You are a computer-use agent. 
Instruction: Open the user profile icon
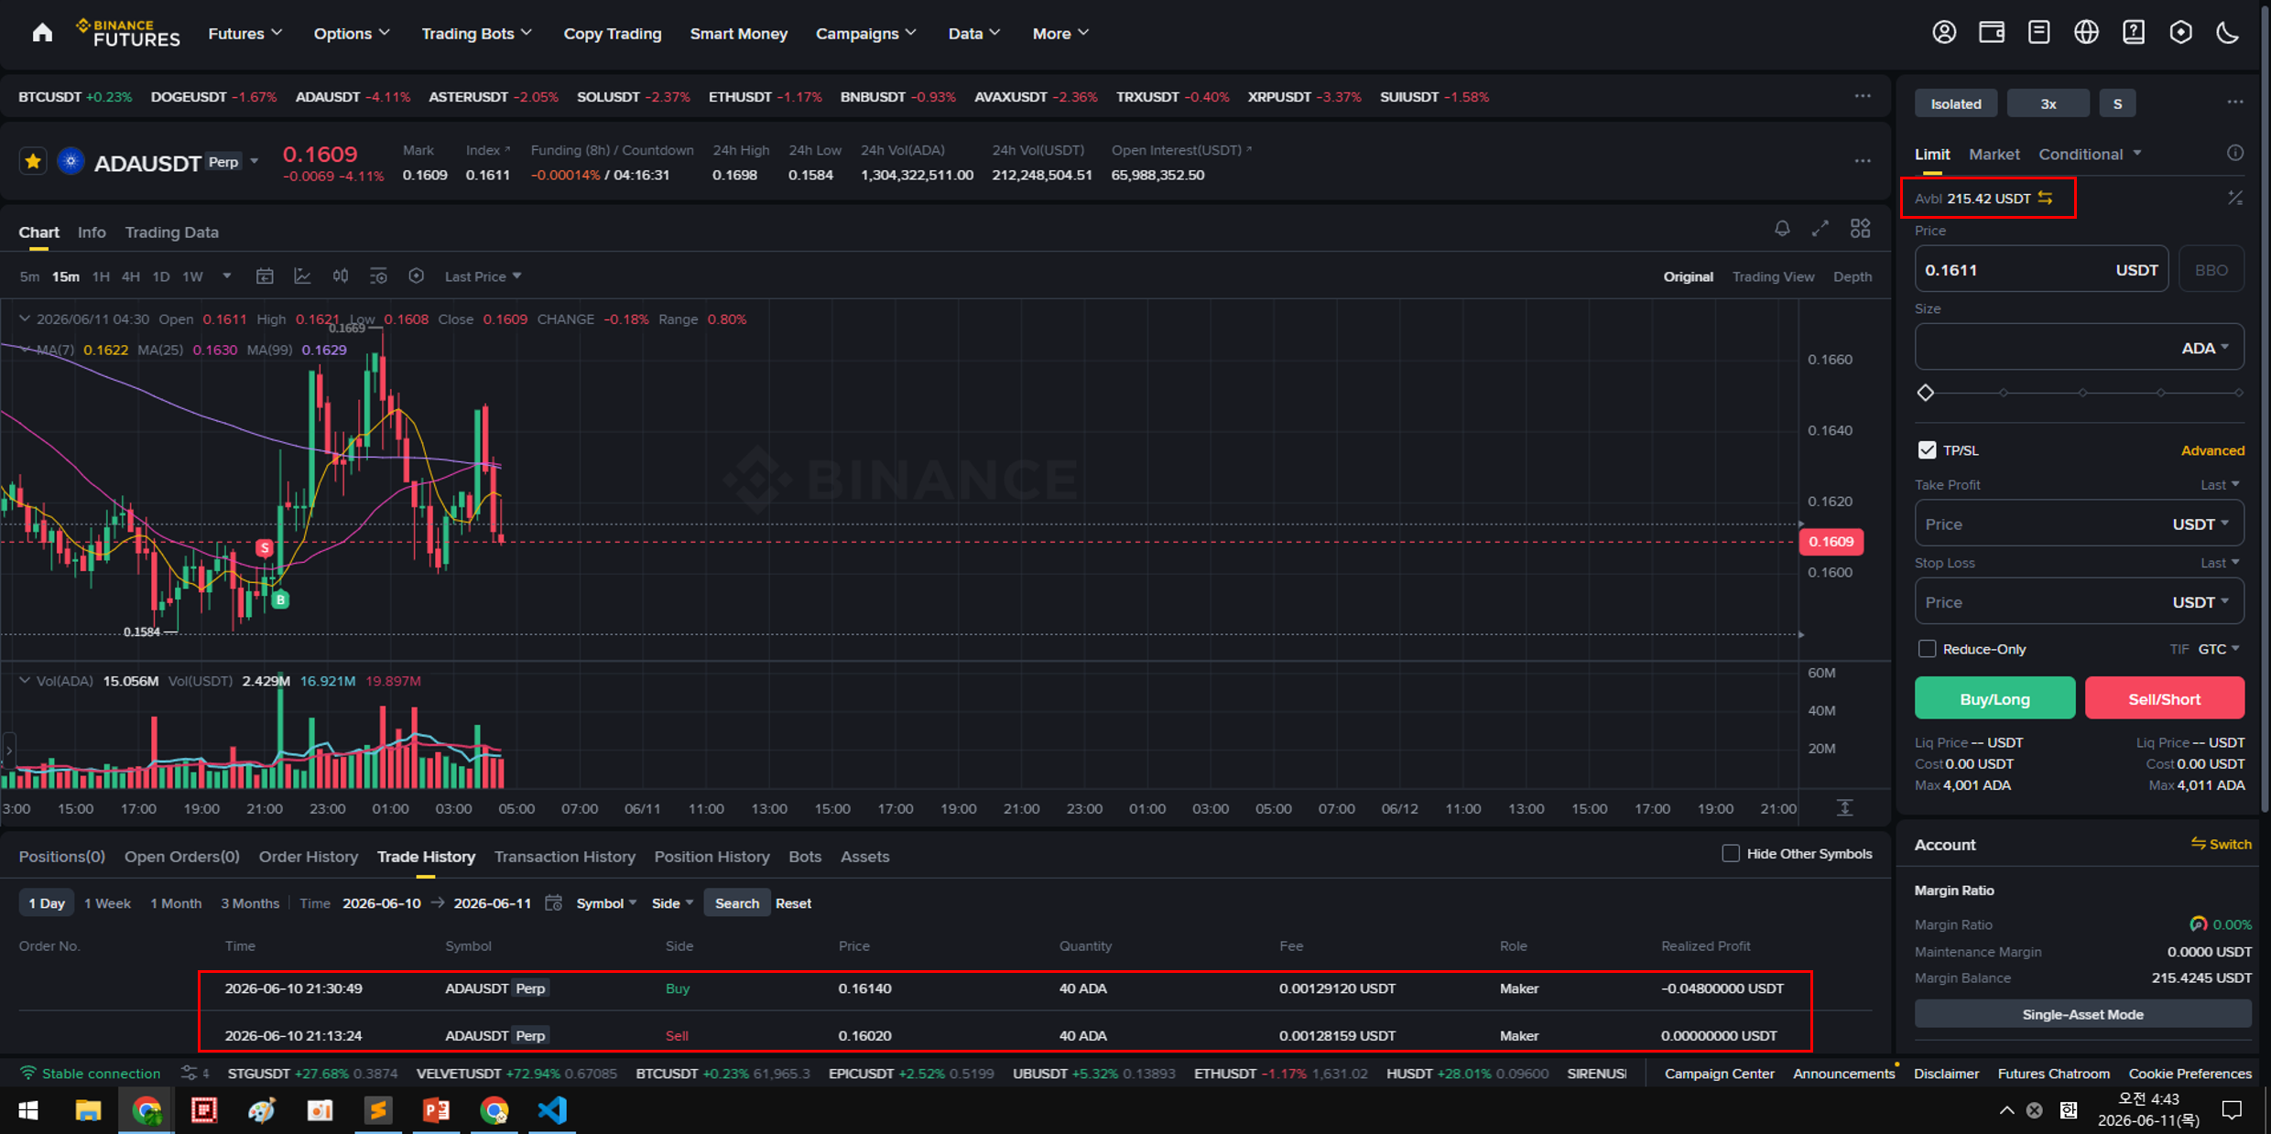[x=1944, y=33]
